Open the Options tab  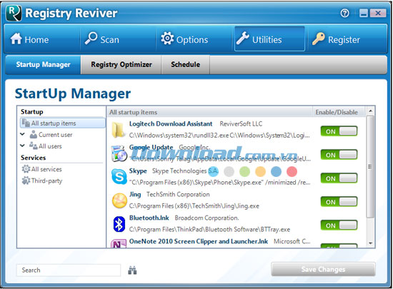[x=194, y=39]
